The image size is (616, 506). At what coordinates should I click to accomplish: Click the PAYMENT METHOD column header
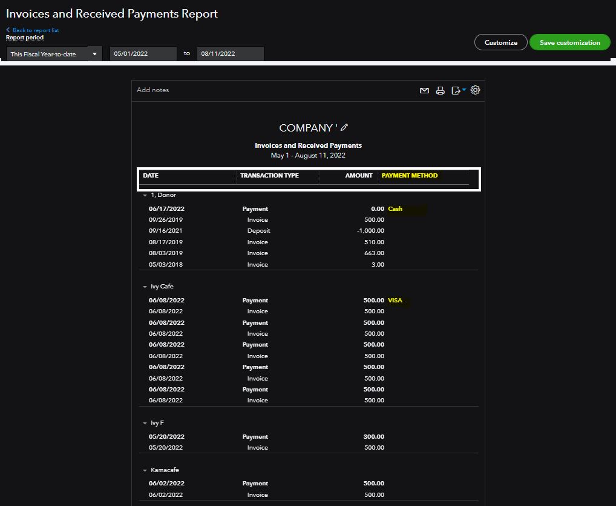(x=409, y=176)
